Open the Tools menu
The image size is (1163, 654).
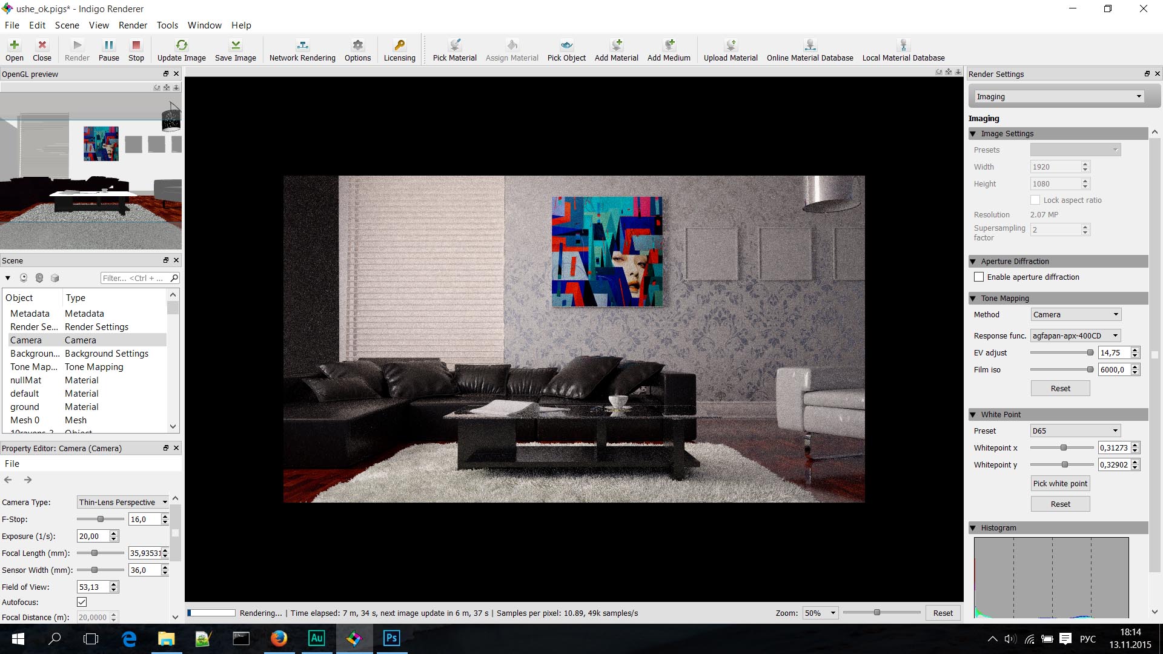point(167,25)
